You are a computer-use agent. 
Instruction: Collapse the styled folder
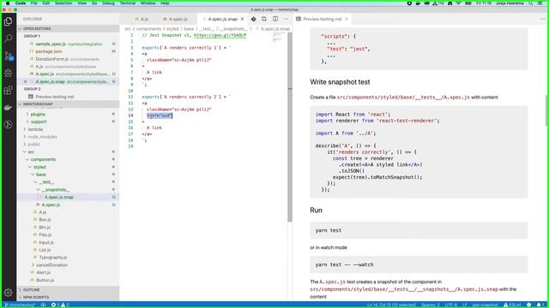[x=39, y=167]
